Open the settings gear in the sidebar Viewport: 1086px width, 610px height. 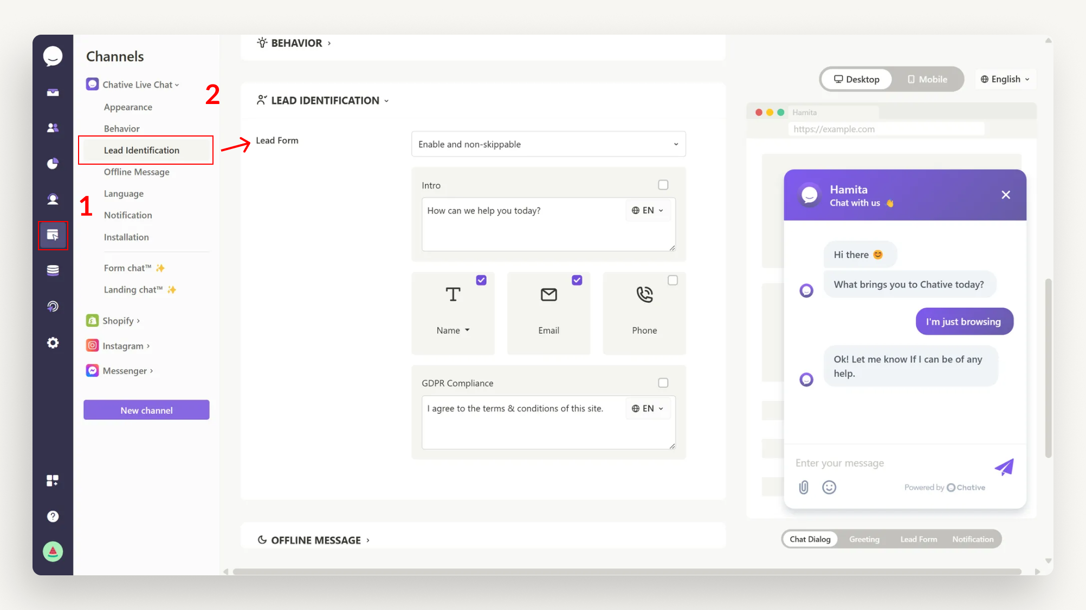(53, 342)
